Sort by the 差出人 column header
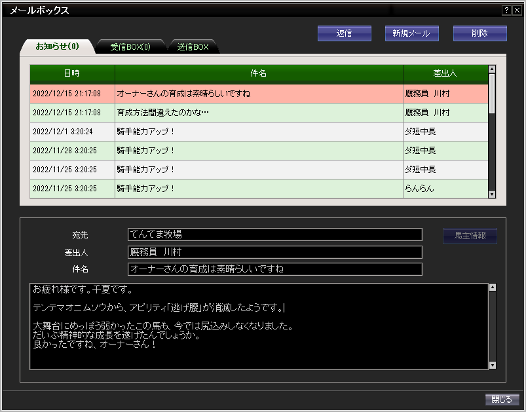The width and height of the screenshot is (526, 412). pyautogui.click(x=445, y=73)
